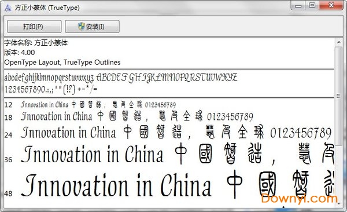Click the size 24 sample label
Viewport: 347px width, 212px height.
[x=8, y=135]
